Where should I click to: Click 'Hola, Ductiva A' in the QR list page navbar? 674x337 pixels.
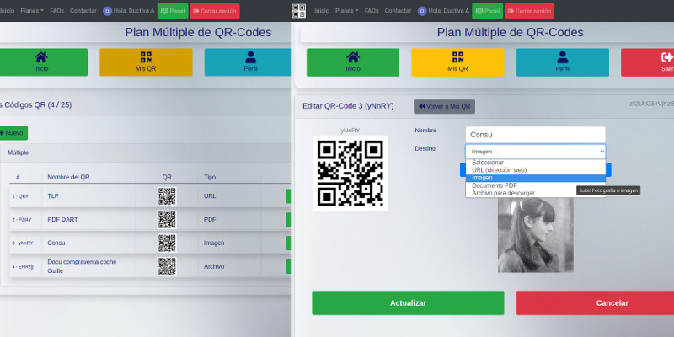134,11
